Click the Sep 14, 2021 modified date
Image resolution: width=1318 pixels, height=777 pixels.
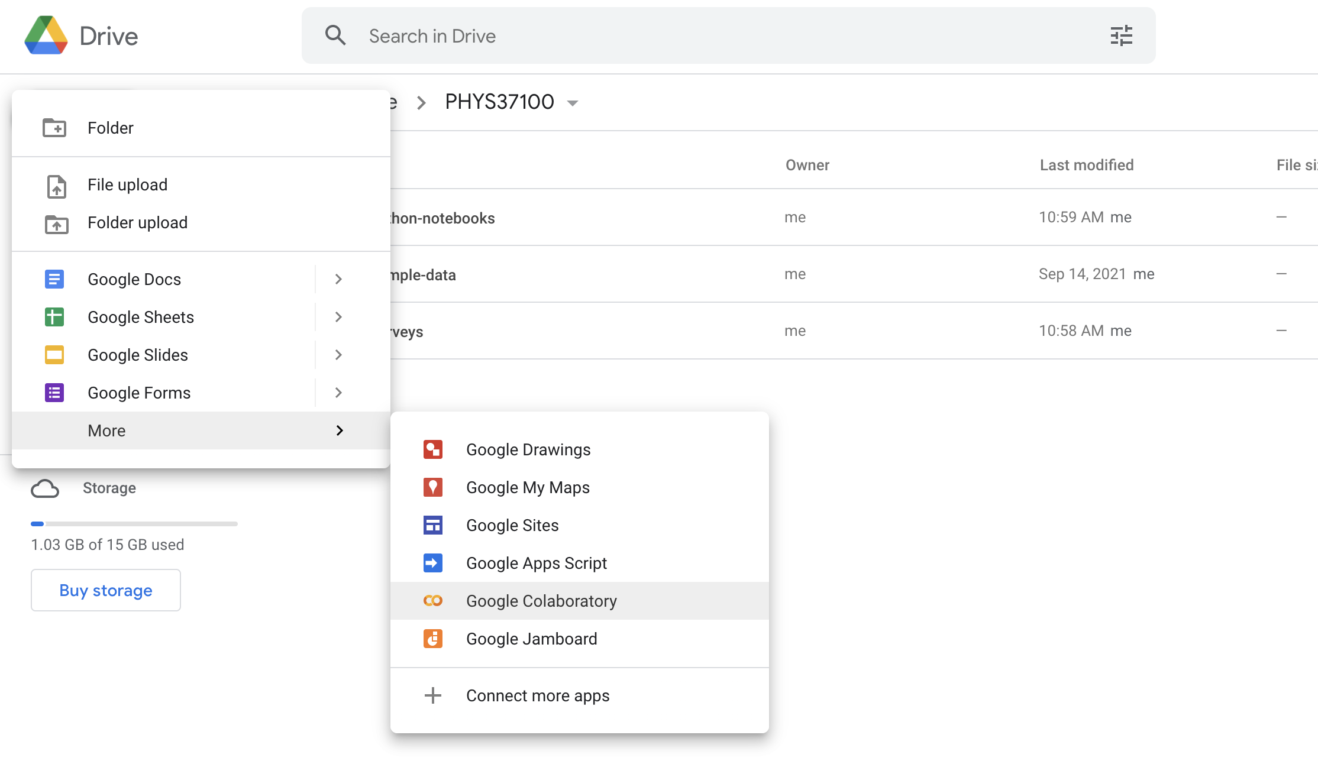(x=1083, y=274)
